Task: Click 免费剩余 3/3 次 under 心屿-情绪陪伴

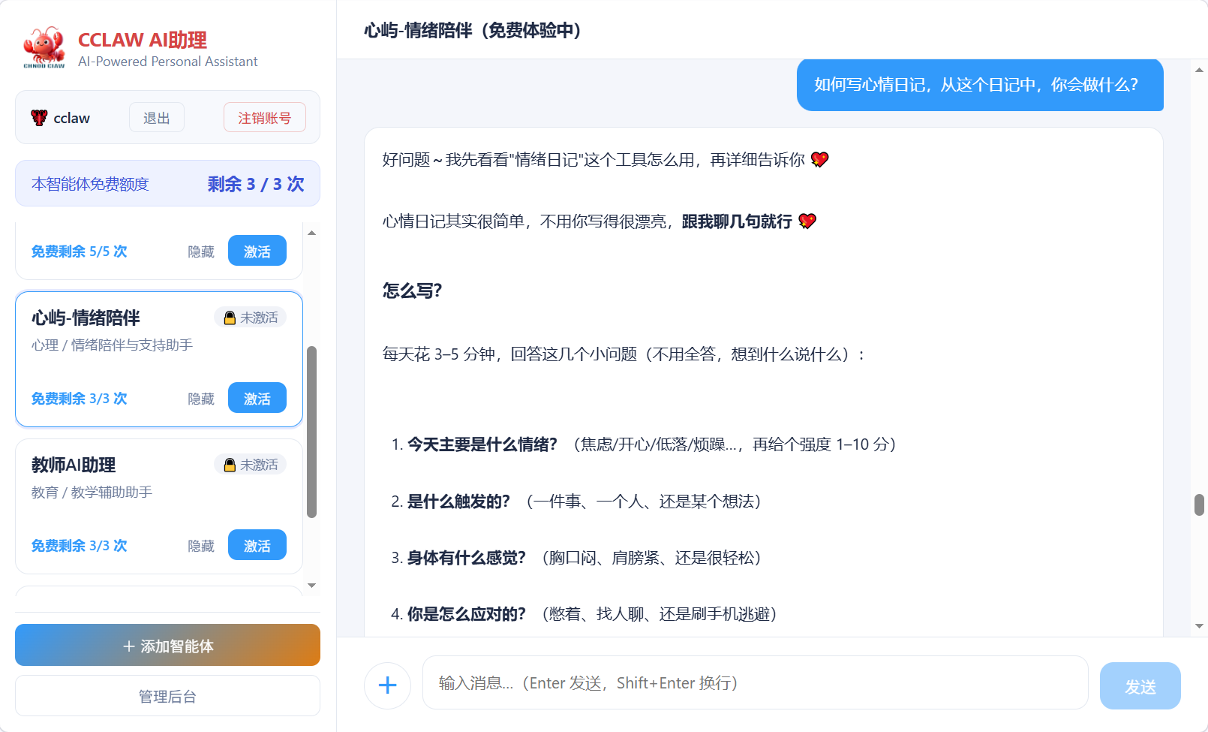Action: [x=79, y=399]
